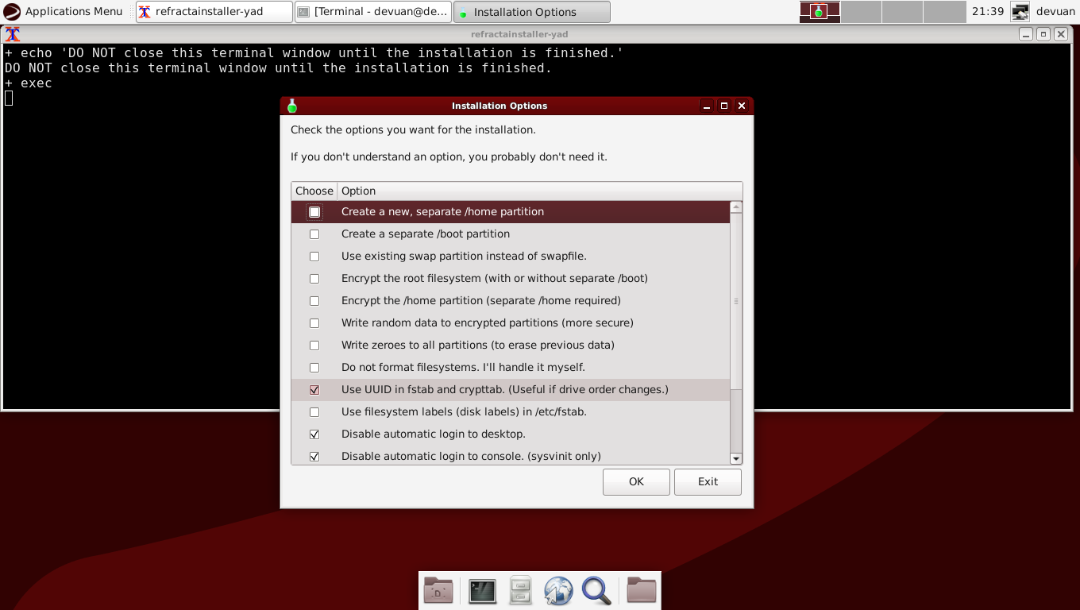Screen dimensions: 1080x610
Task: Launch web browser globe dock icon
Action: click(x=558, y=590)
